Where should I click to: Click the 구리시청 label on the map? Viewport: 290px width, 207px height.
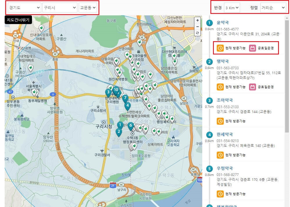click(104, 127)
